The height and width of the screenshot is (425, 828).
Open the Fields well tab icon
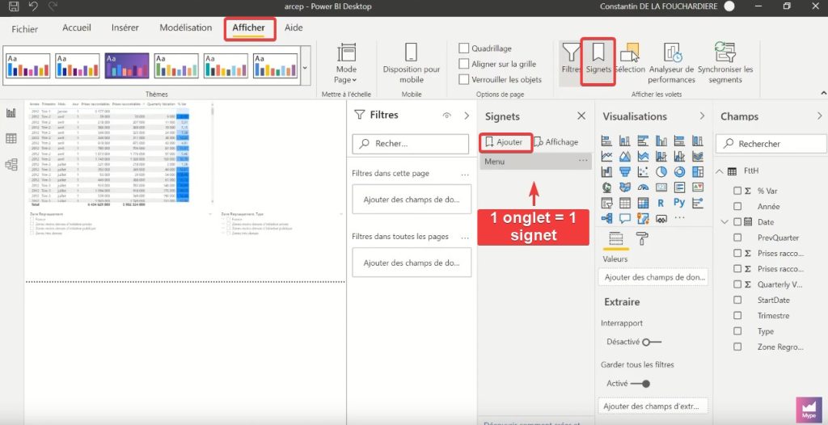point(615,238)
